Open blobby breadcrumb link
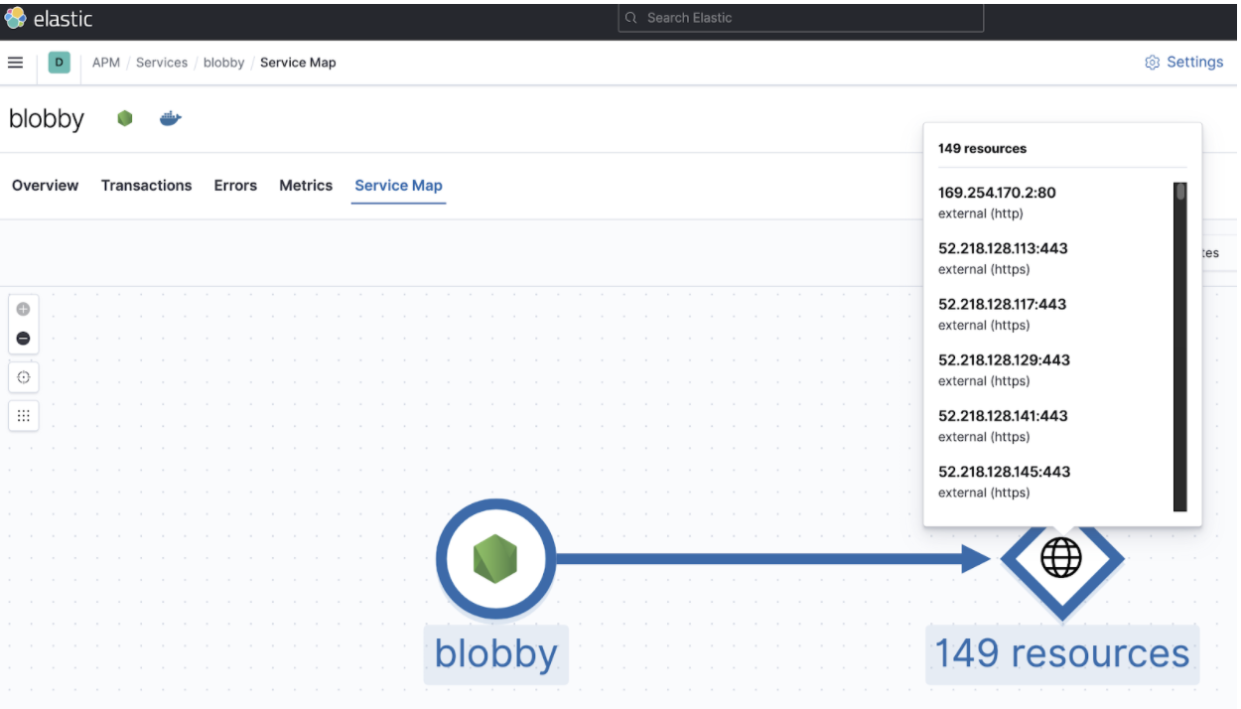1241x709 pixels. (x=223, y=63)
